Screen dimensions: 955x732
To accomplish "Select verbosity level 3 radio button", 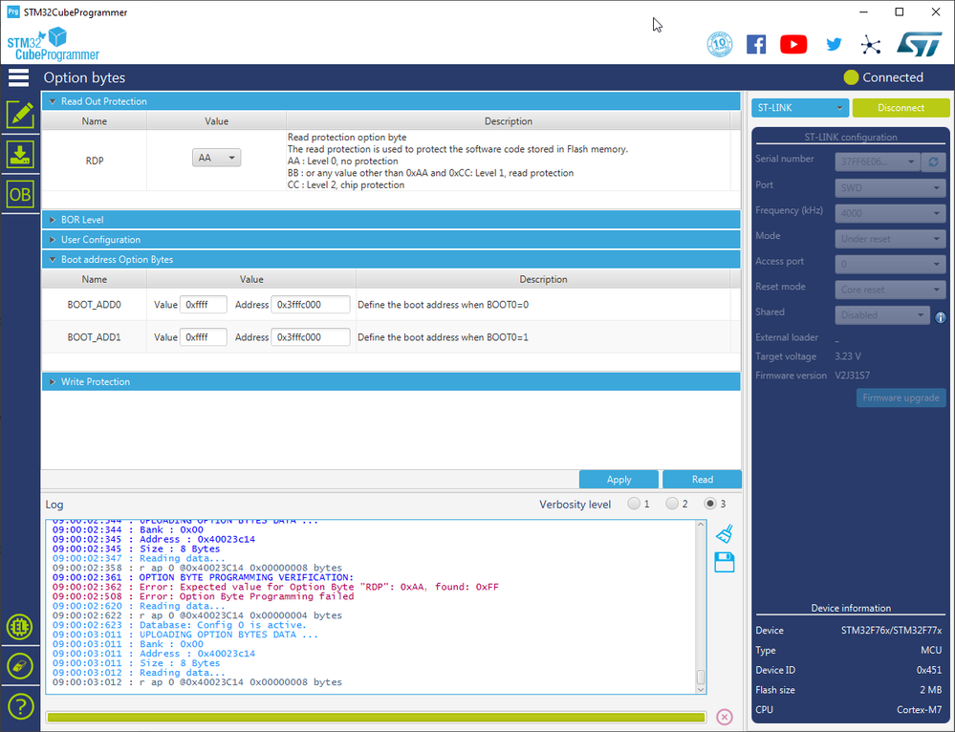I will pyautogui.click(x=710, y=504).
